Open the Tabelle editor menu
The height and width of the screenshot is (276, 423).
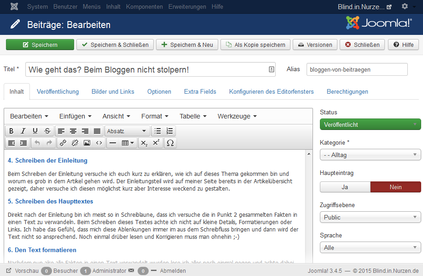click(193, 116)
